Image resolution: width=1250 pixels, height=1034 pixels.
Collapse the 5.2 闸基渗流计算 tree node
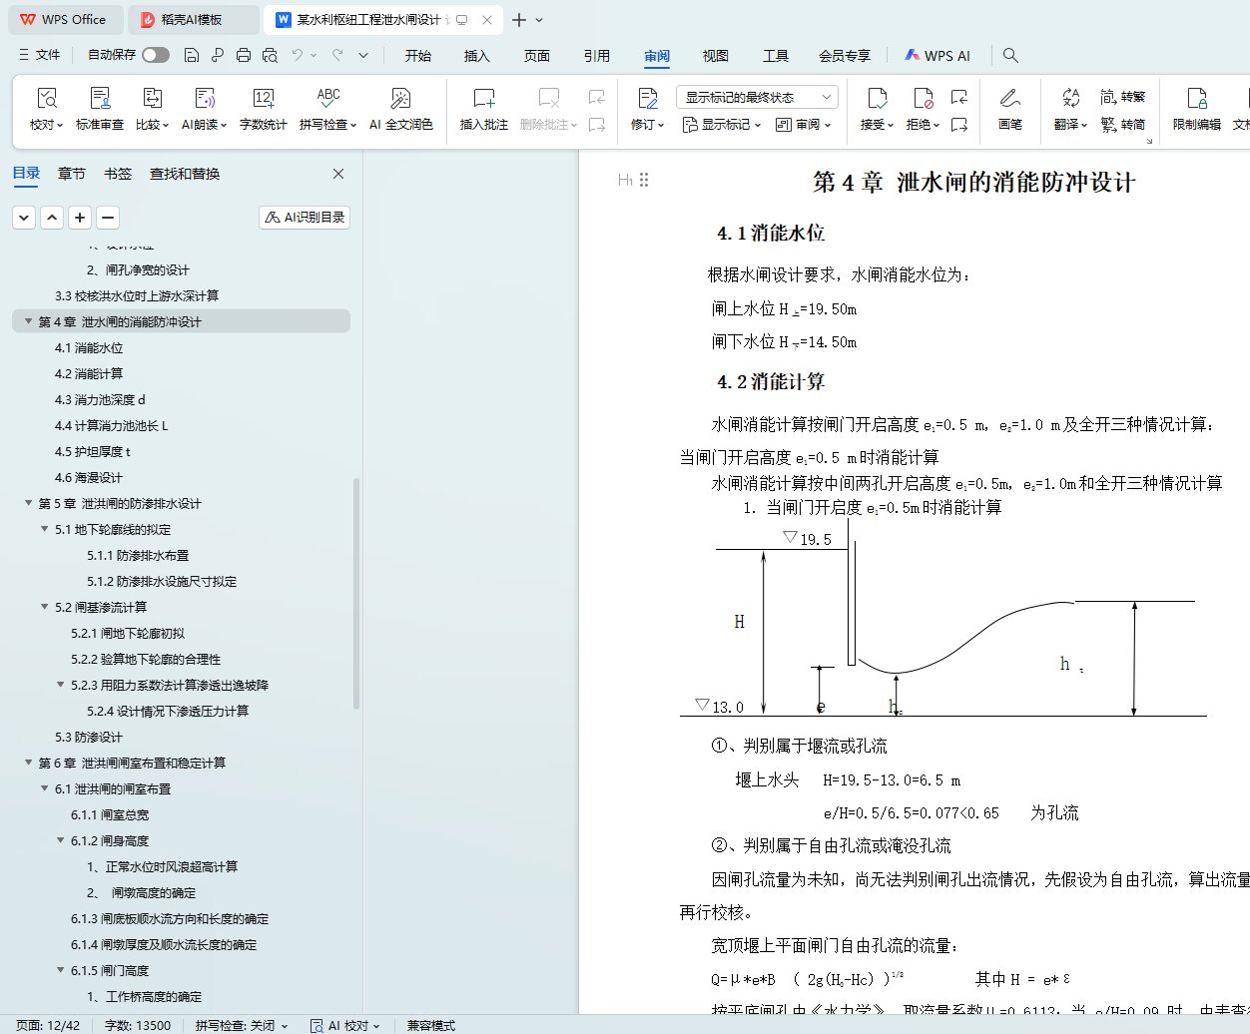tap(45, 608)
